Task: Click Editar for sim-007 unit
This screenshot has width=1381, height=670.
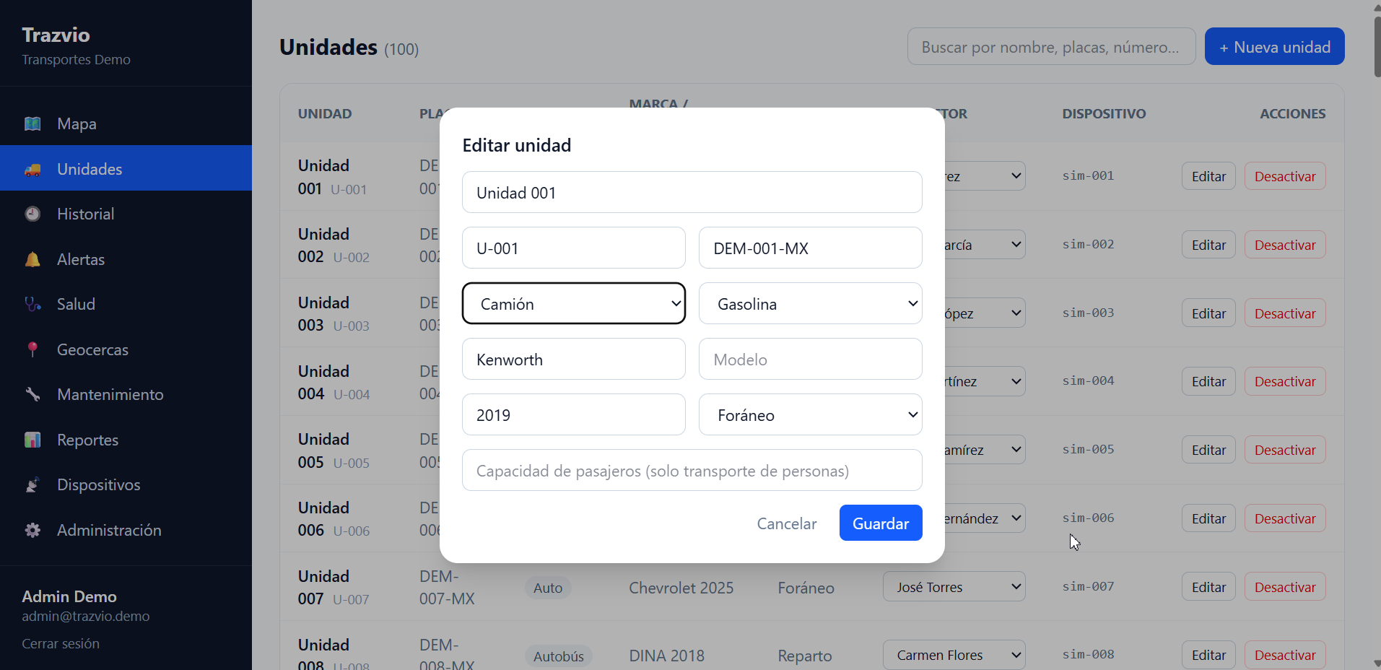Action: (1208, 587)
